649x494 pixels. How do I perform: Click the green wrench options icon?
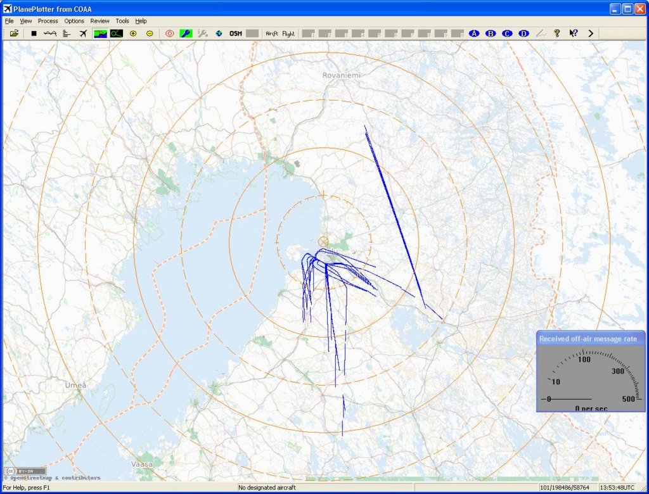(186, 34)
